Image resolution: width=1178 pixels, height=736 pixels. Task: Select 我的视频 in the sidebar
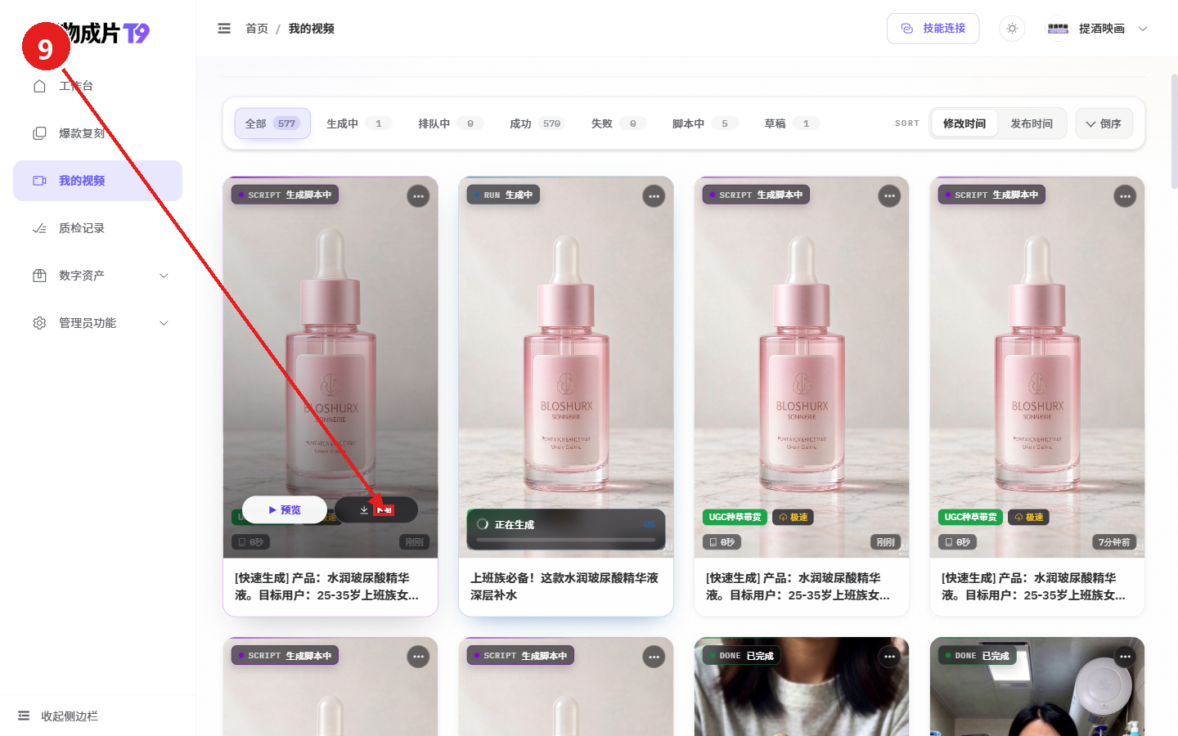click(97, 181)
